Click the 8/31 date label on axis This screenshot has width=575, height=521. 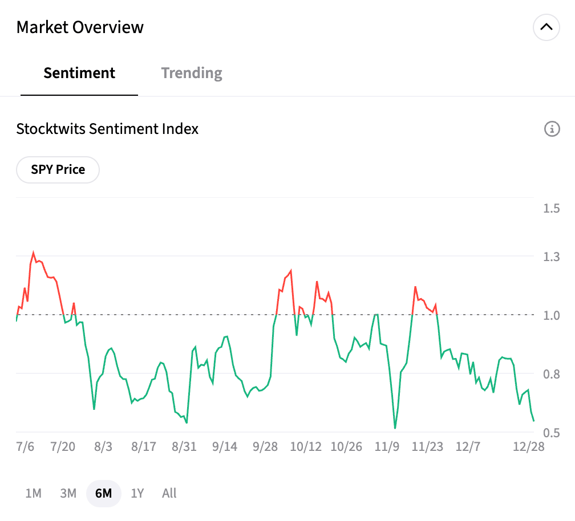pos(184,447)
